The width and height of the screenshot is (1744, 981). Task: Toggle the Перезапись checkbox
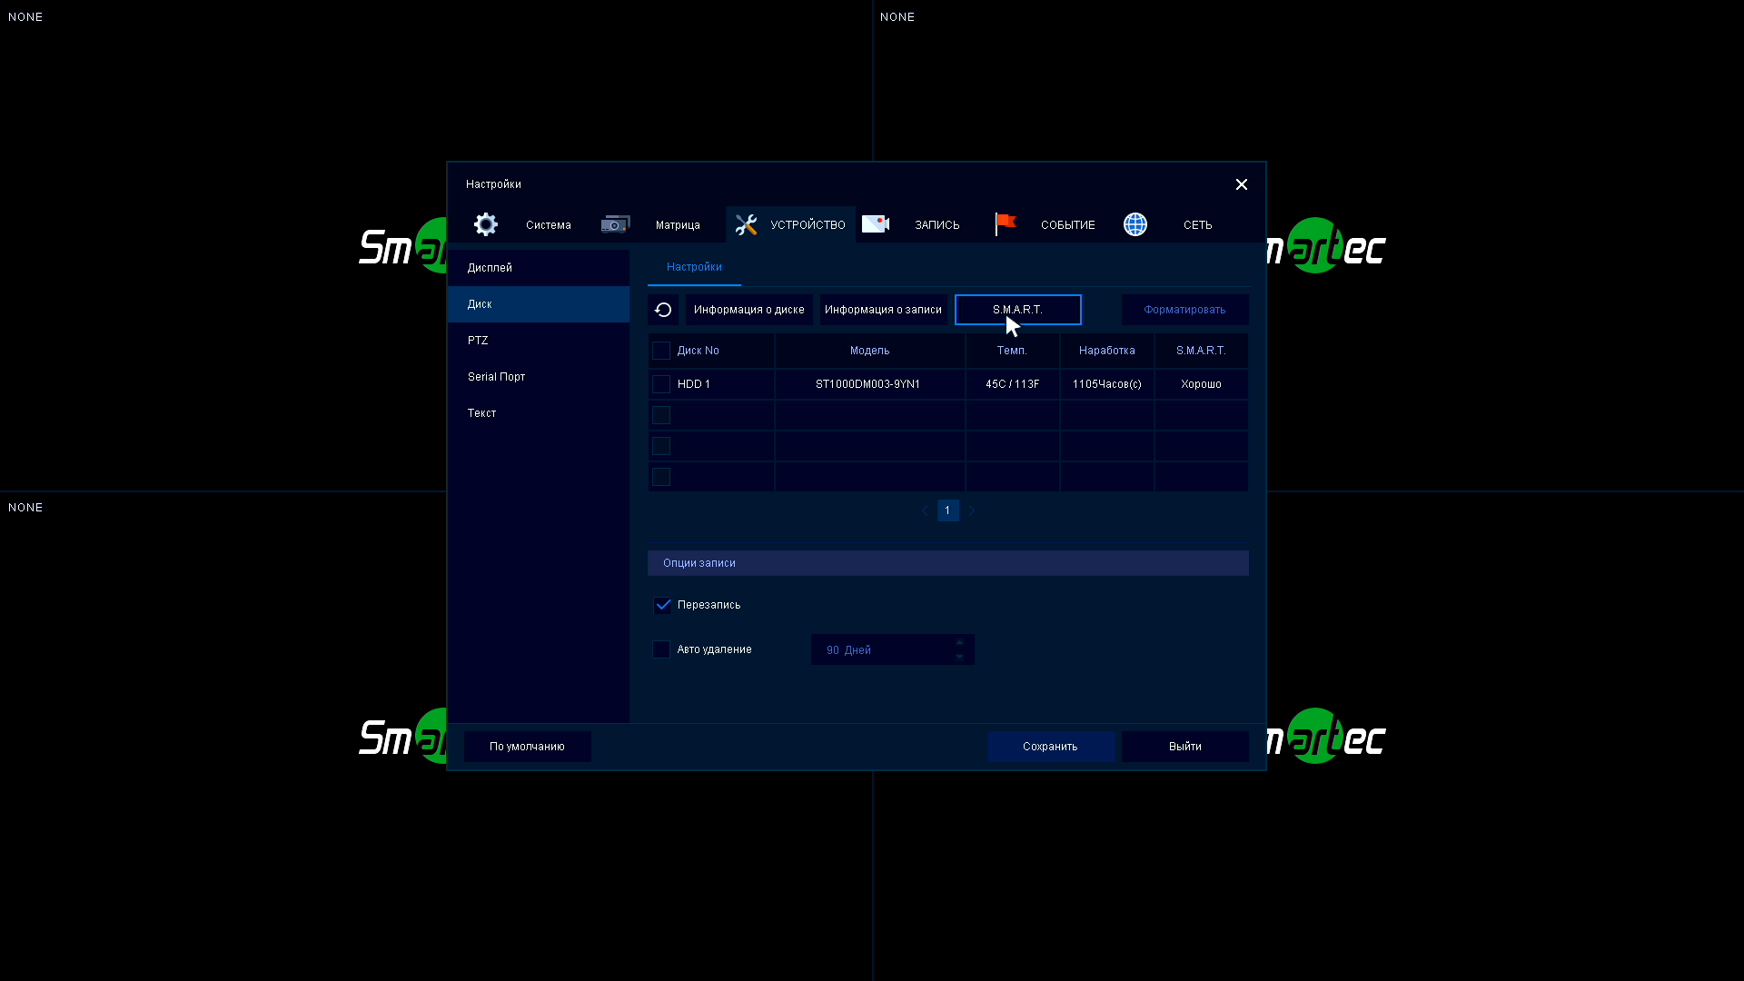tap(662, 605)
